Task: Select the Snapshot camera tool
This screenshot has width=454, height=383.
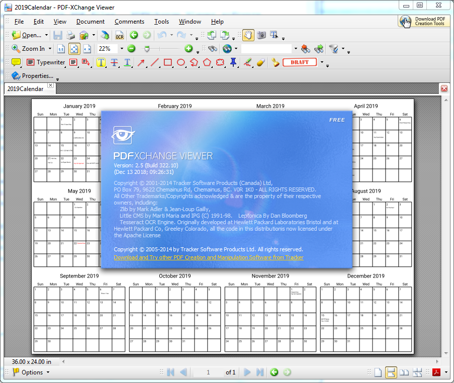Action: pos(261,35)
